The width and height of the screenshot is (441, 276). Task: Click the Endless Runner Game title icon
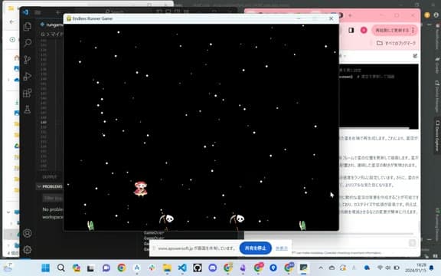pyautogui.click(x=69, y=18)
